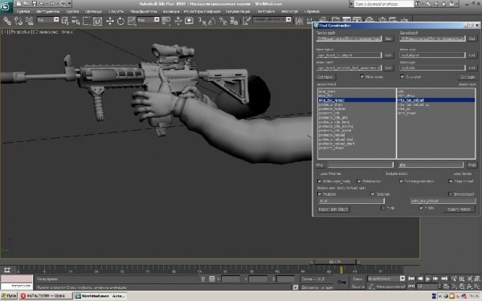Activate the Unlink Selection tool
The height and width of the screenshot is (301, 482).
[18, 21]
